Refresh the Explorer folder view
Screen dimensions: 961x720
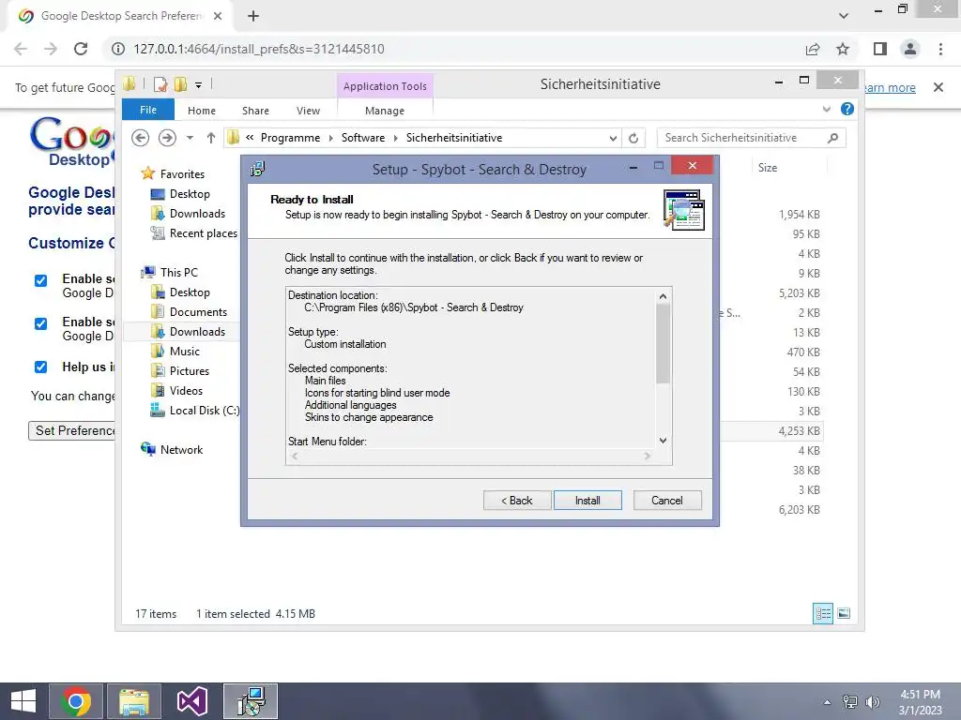pyautogui.click(x=633, y=139)
